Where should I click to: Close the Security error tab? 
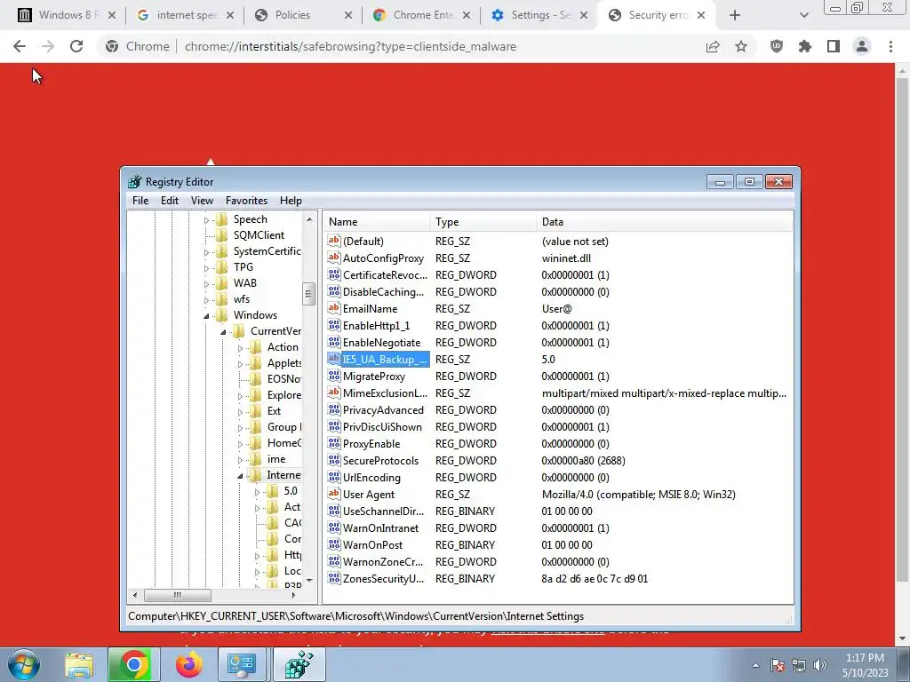[x=701, y=15]
